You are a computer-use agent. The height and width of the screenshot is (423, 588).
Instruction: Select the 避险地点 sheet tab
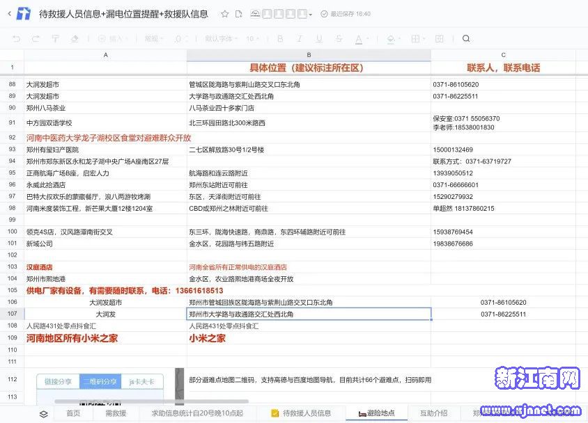376,413
